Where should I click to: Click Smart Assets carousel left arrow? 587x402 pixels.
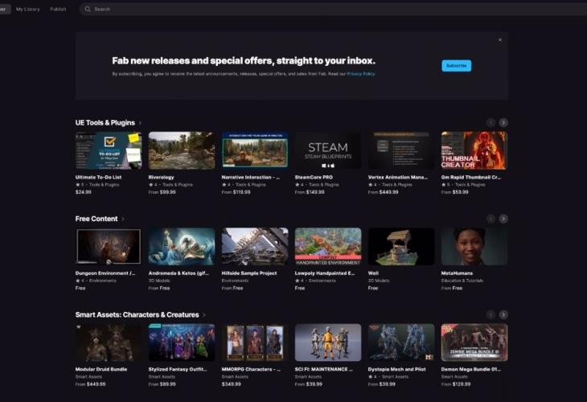pyautogui.click(x=491, y=314)
